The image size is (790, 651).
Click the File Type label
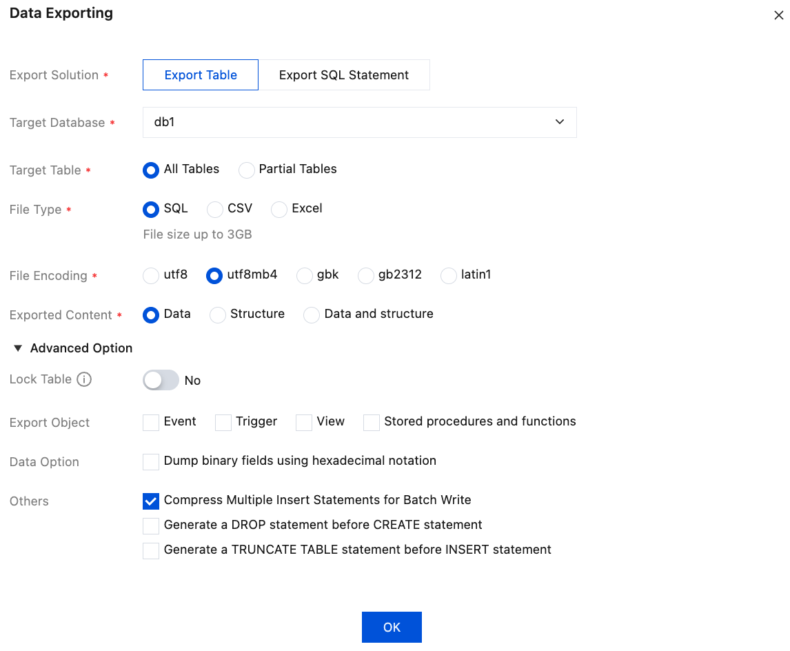(35, 210)
